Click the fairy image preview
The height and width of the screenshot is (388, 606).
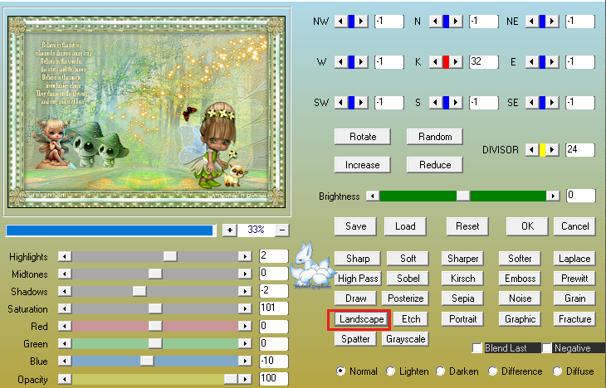coord(146,112)
